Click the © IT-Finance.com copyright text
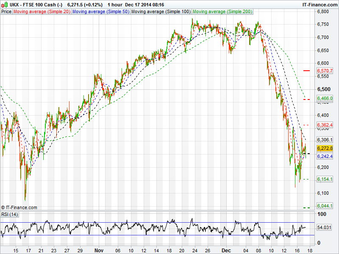Image resolution: width=339 pixels, height=254 pixels. click(19, 207)
